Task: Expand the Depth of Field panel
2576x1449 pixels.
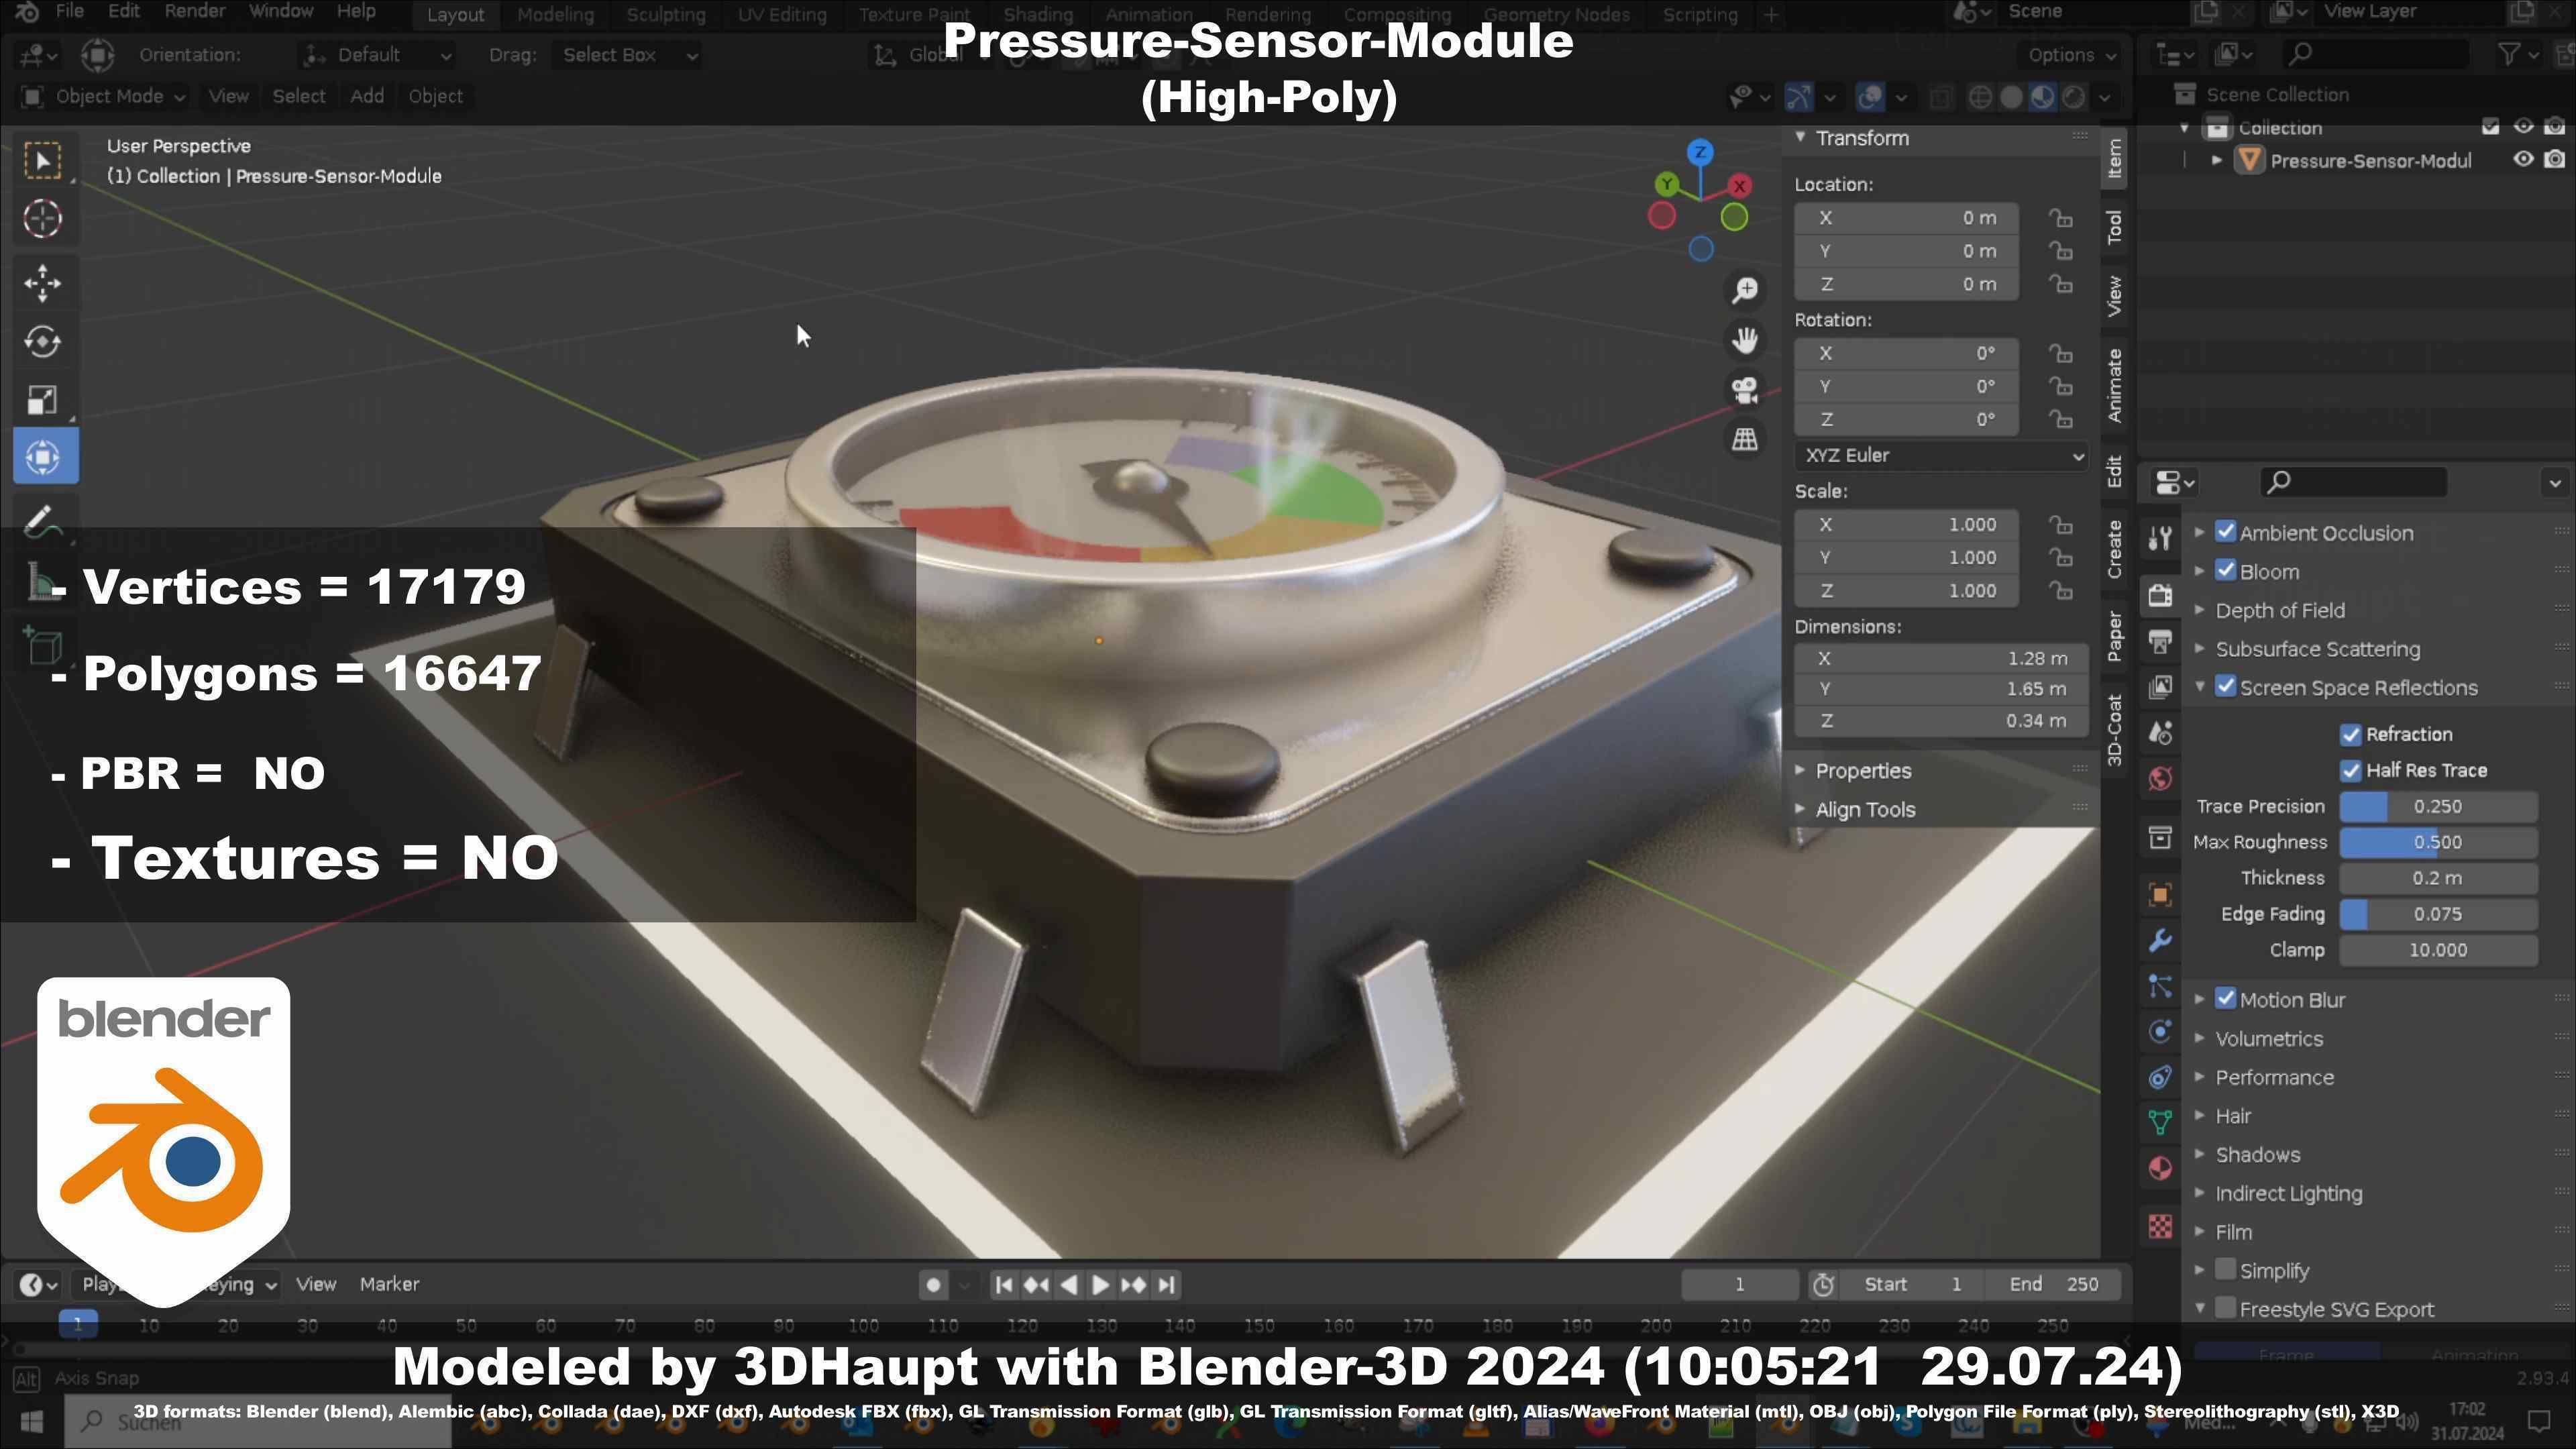Action: click(x=2280, y=611)
